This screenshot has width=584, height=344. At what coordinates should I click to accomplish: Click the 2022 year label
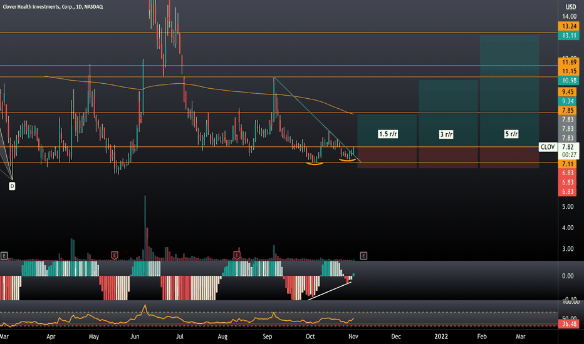click(x=441, y=336)
